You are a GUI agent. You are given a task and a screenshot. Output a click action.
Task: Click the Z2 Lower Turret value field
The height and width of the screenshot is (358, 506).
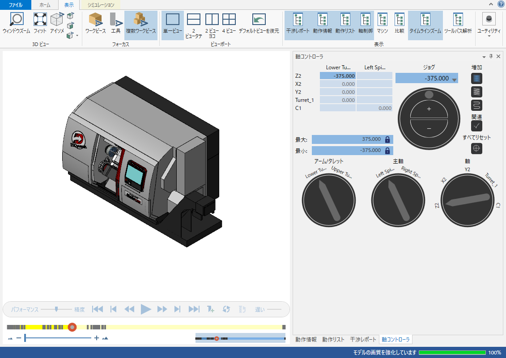pos(338,76)
